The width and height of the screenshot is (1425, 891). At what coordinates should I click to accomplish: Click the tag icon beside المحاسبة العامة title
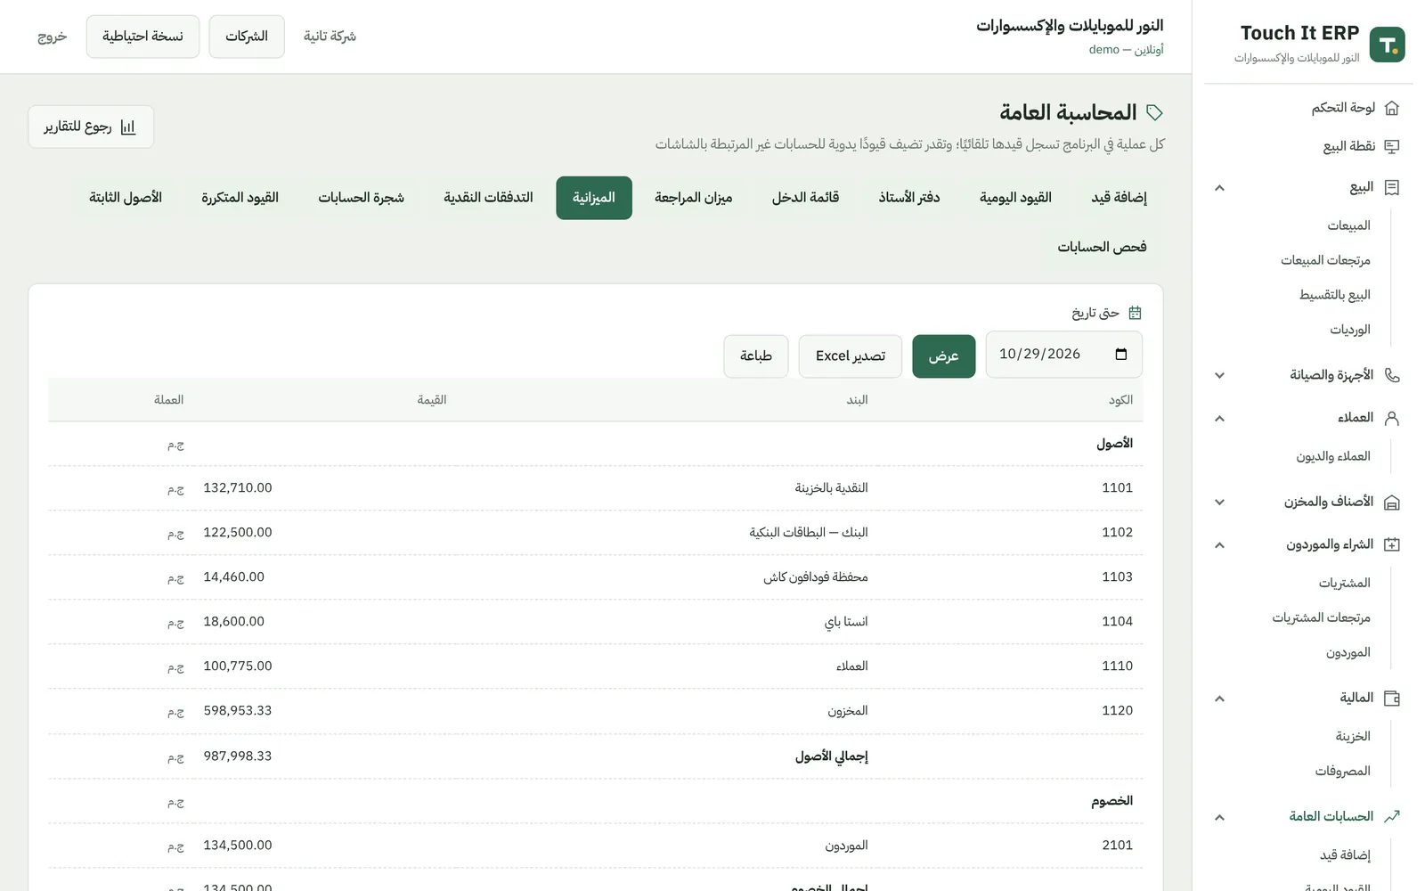pos(1154,112)
